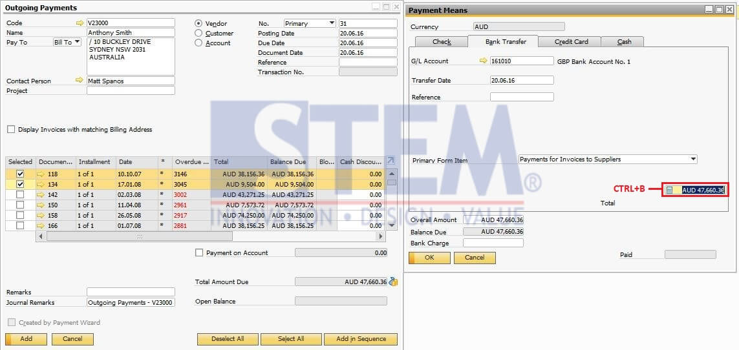Image resolution: width=739 pixels, height=350 pixels.
Task: Uncheck the row 134 Selected checkbox
Action: 20,185
